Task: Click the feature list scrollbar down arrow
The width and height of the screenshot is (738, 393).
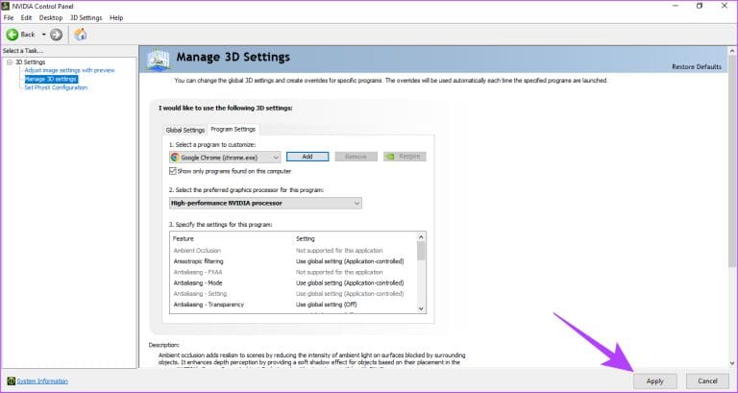Action: coord(421,307)
